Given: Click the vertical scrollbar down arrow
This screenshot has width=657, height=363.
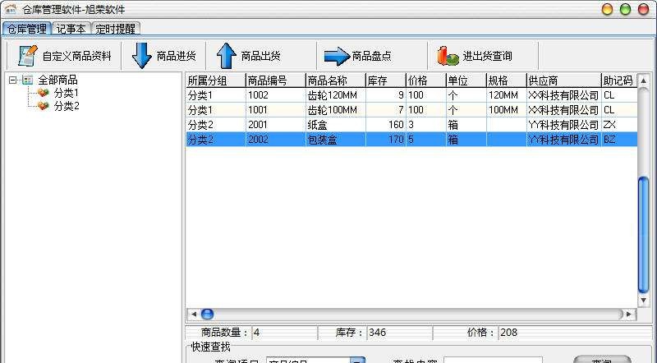Looking at the screenshot, I should click(644, 300).
